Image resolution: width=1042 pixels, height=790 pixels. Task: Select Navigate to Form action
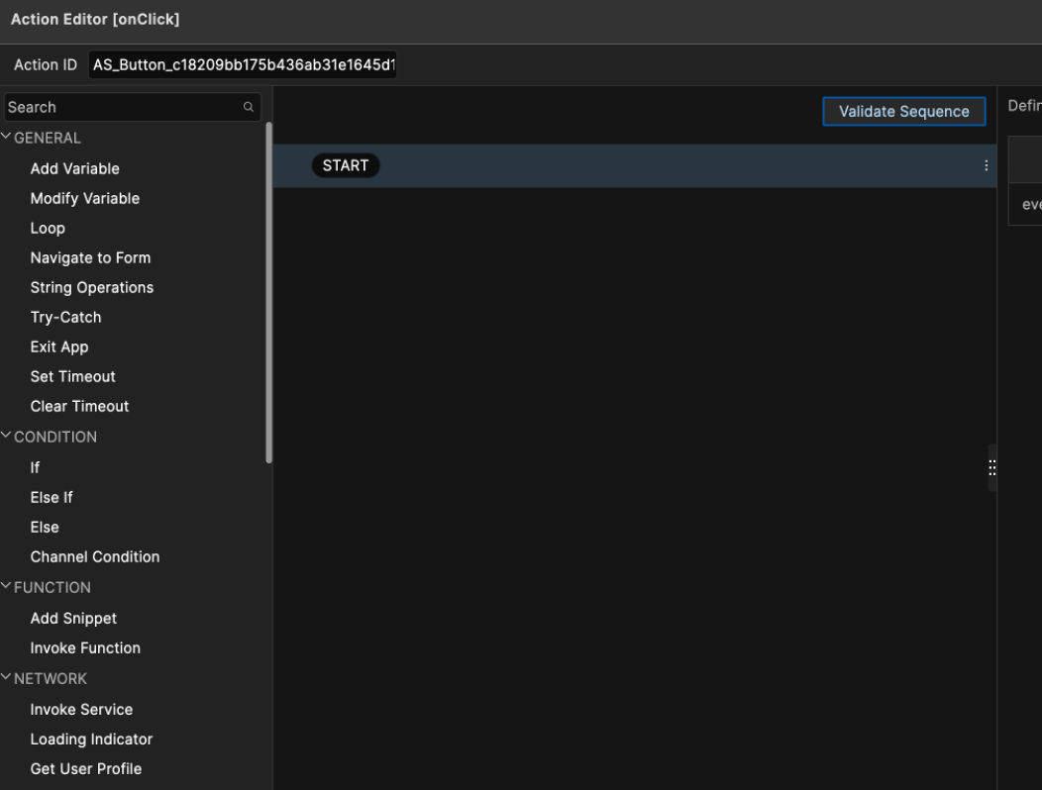pos(90,258)
